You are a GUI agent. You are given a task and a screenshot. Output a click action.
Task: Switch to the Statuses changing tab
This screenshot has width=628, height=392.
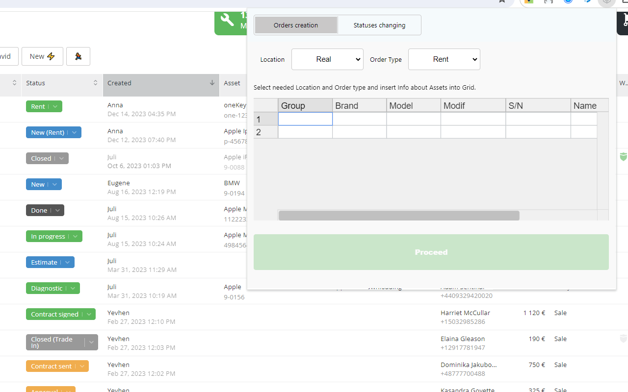(x=379, y=24)
